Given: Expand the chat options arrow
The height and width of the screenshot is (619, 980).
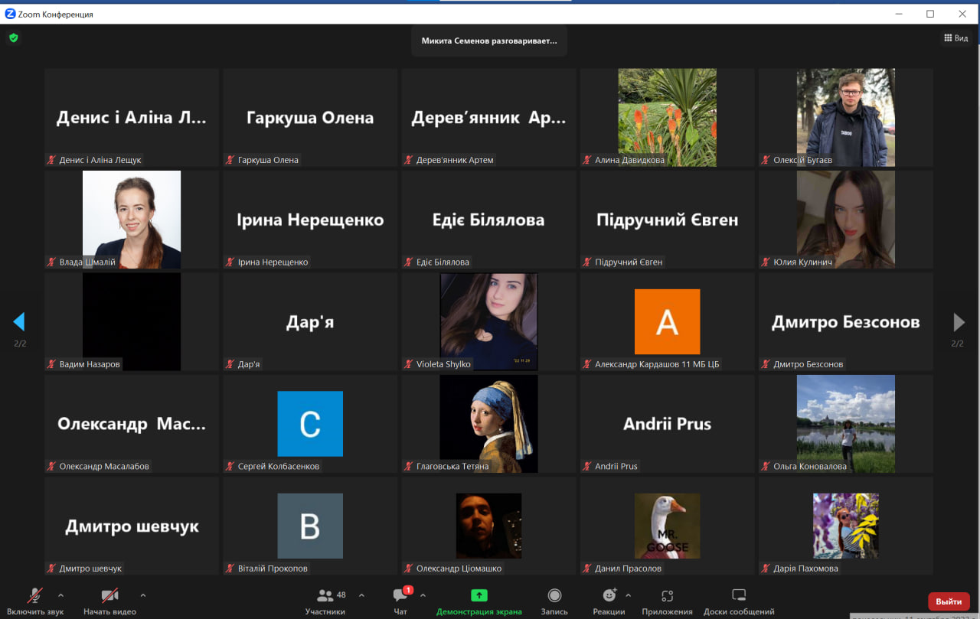Looking at the screenshot, I should coord(423,595).
